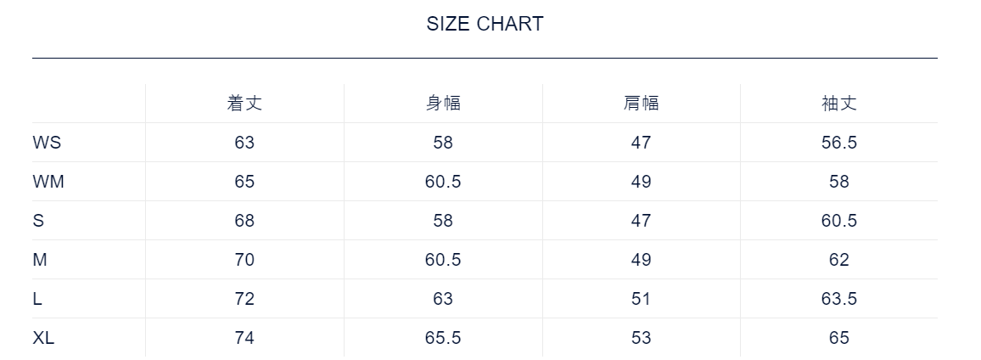Select the 着丈 value 68 for S
Screen dimensions: 981x360
pyautogui.click(x=244, y=221)
